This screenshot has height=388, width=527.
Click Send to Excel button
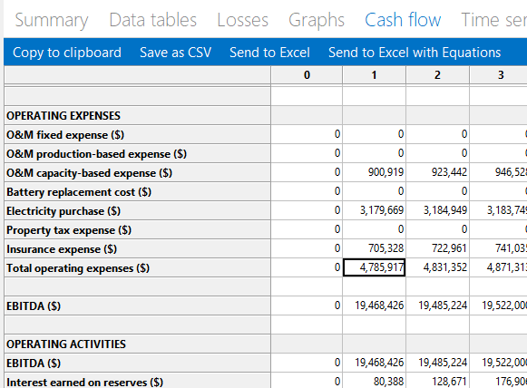[x=269, y=53]
